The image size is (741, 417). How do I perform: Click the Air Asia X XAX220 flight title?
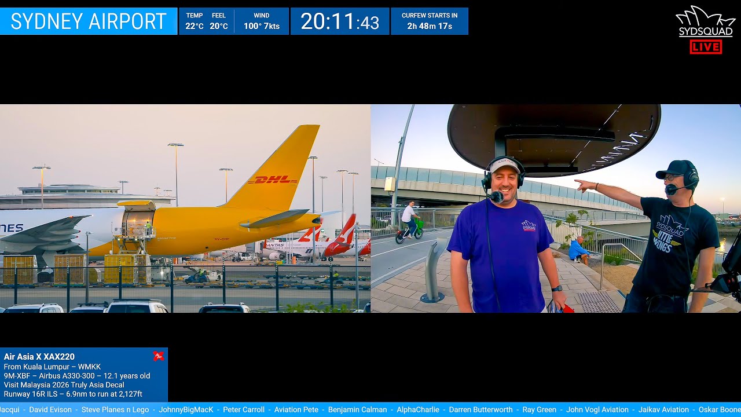(39, 357)
